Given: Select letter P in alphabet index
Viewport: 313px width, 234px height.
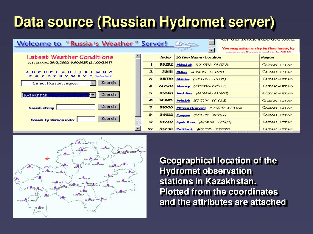Looking at the screenshot, I should pos(31,76).
